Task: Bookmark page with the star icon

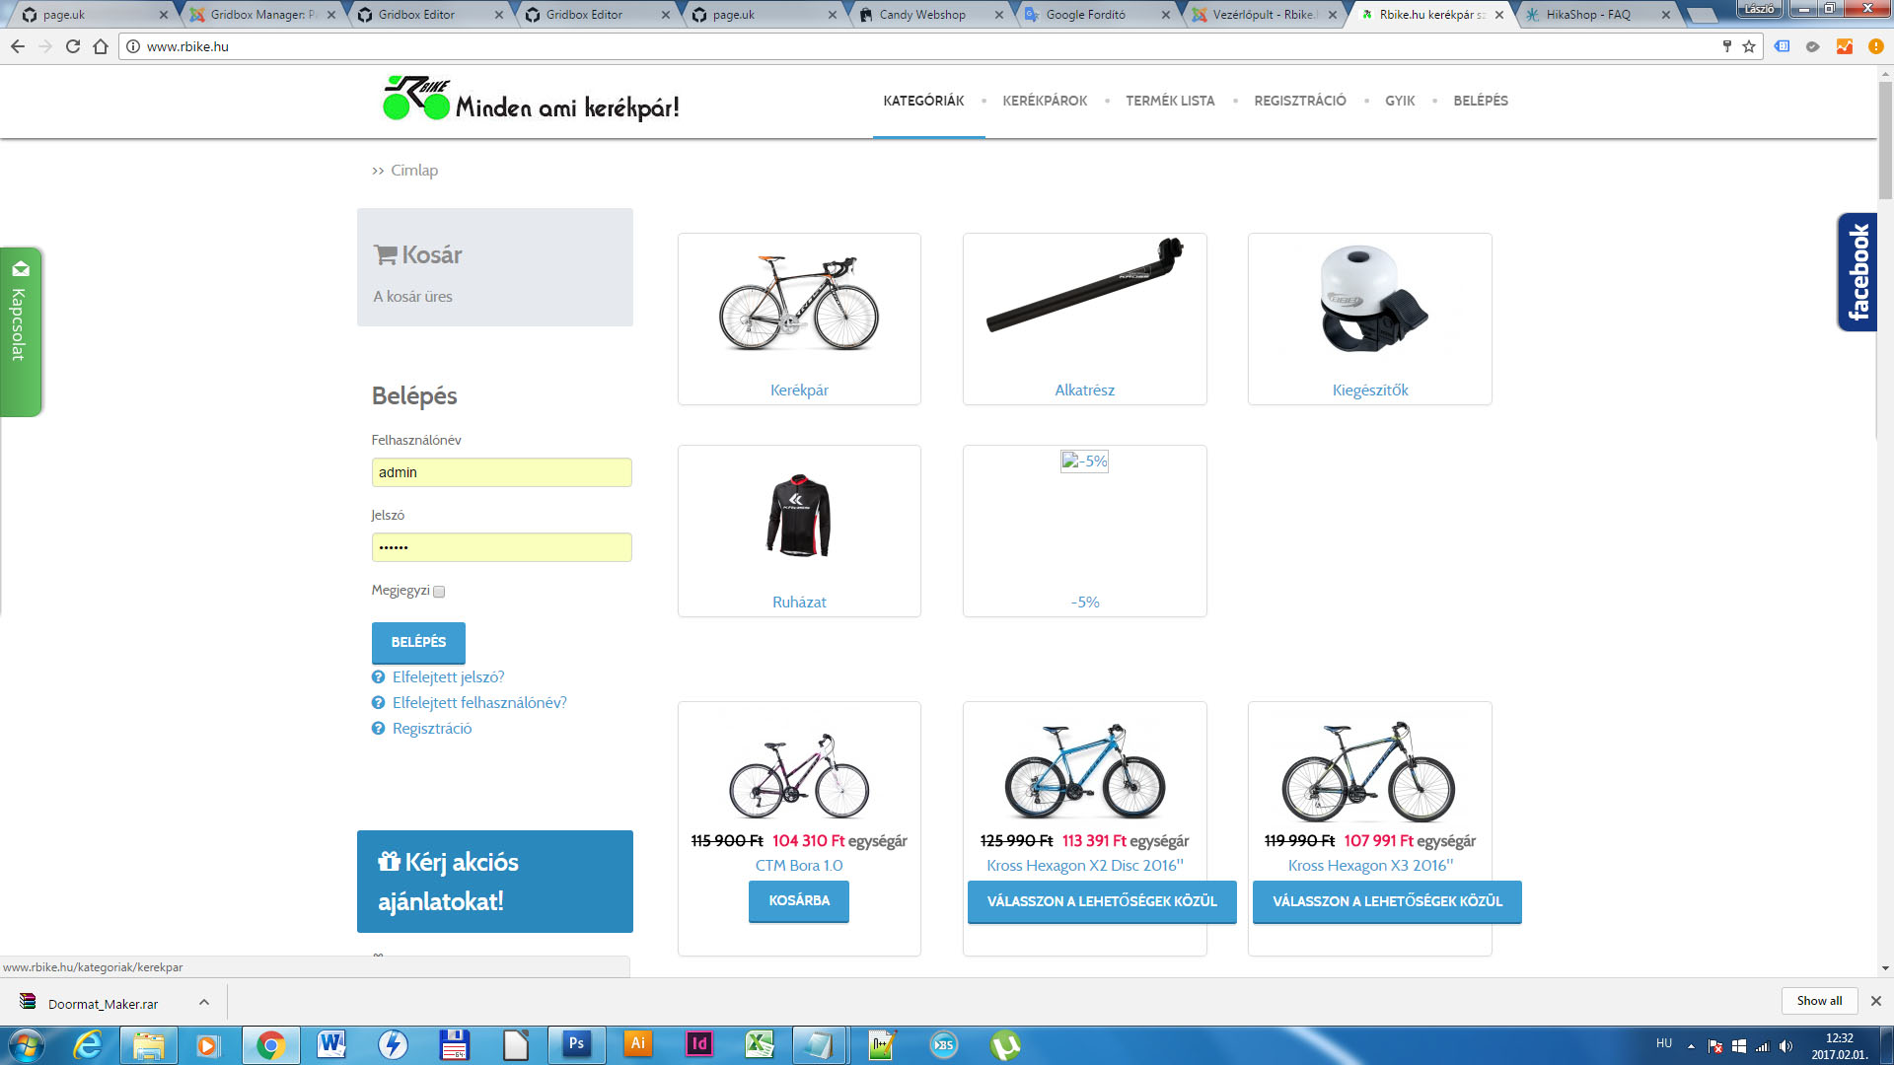Action: pyautogui.click(x=1749, y=46)
